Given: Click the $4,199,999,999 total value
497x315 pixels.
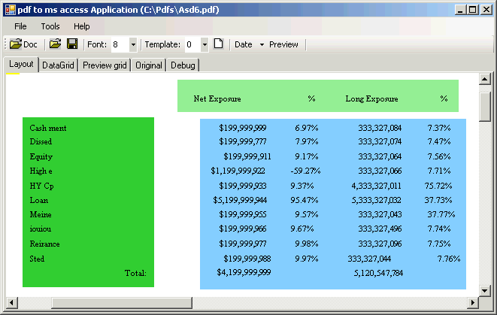Looking at the screenshot, I should pos(244,272).
